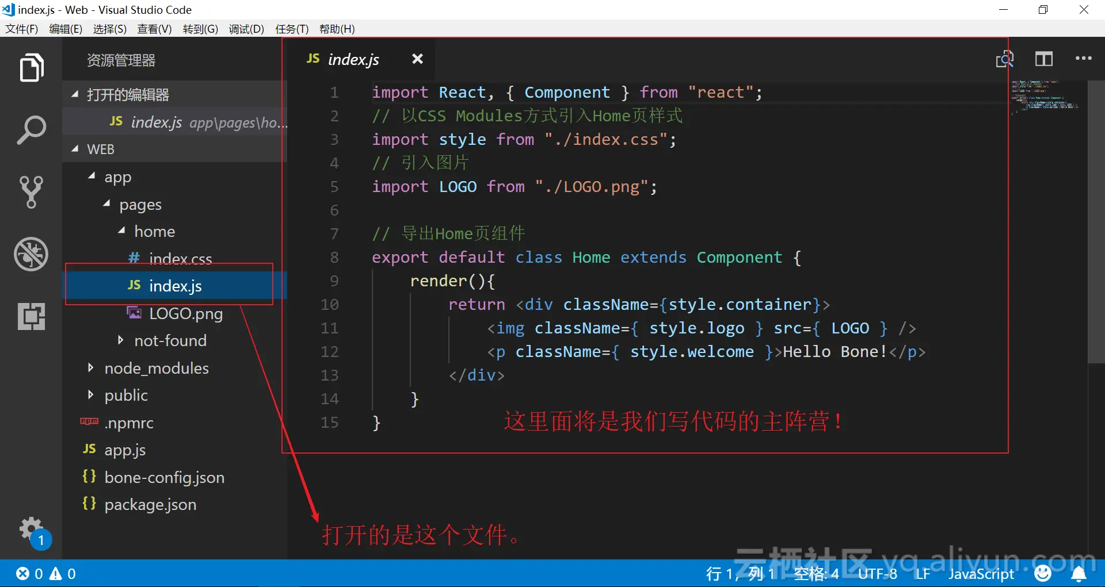Click the braces icon of package.json
The height and width of the screenshot is (587, 1105).
pos(89,503)
